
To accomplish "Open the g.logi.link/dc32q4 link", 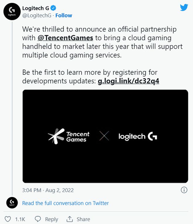I will [x=128, y=81].
